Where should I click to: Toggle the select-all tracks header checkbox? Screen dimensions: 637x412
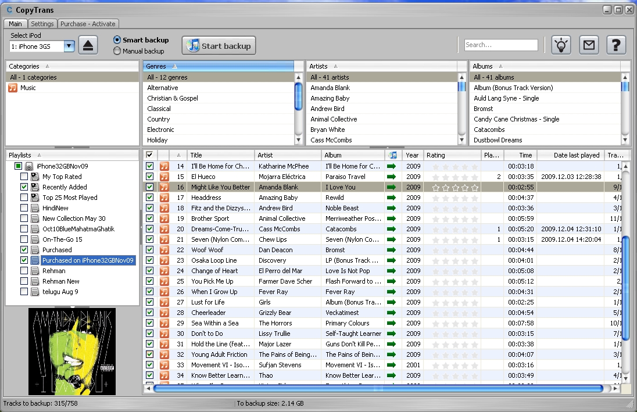coord(149,155)
